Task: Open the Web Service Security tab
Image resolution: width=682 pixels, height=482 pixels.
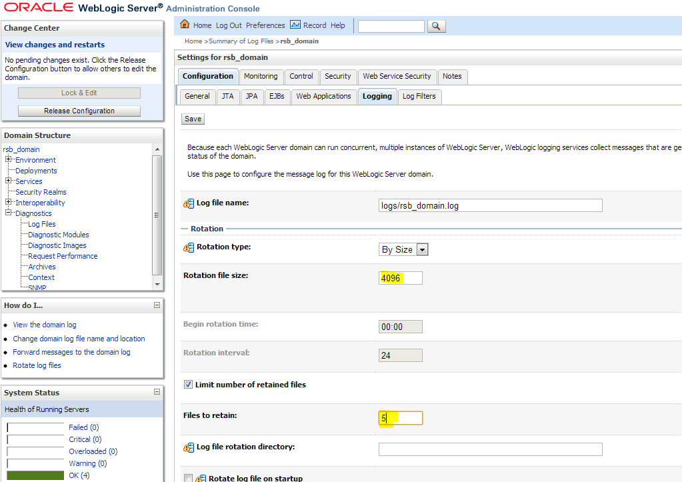Action: [397, 76]
